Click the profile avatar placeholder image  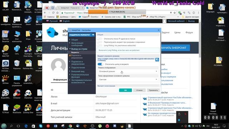pos(58,66)
